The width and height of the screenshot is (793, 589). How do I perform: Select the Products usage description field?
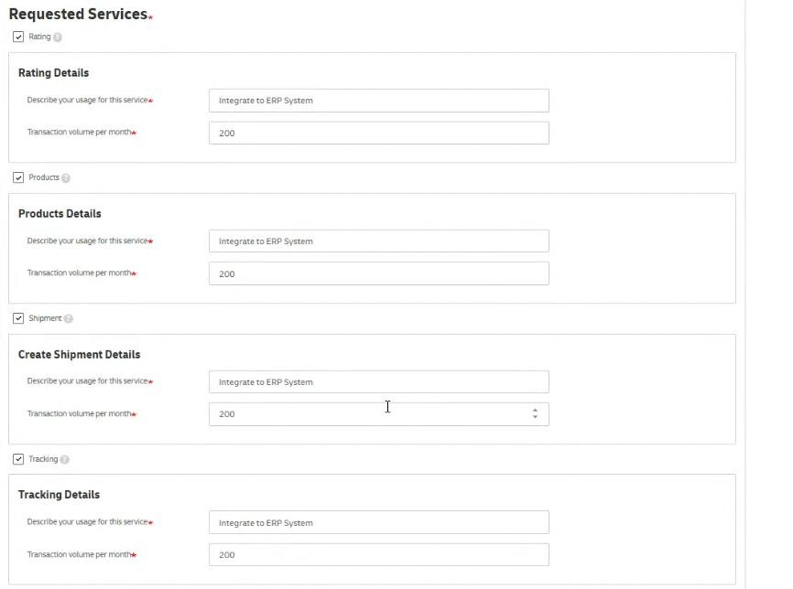click(x=378, y=241)
